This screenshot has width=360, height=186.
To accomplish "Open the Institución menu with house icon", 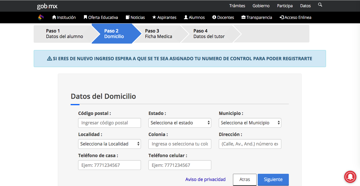I will [64, 17].
